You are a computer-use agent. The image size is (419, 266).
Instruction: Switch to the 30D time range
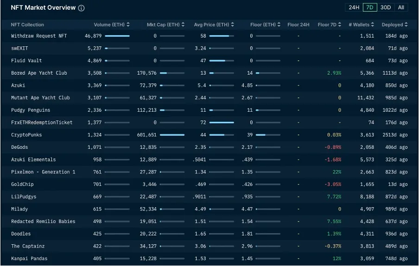(386, 7)
